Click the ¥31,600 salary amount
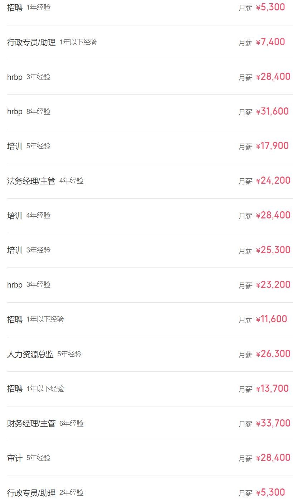 (272, 112)
